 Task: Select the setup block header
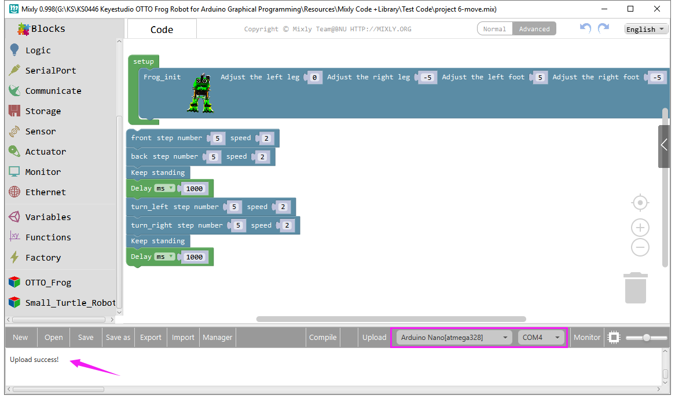tap(144, 61)
